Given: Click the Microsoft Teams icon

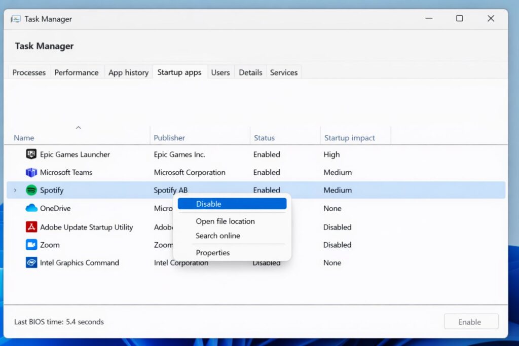Looking at the screenshot, I should (31, 172).
